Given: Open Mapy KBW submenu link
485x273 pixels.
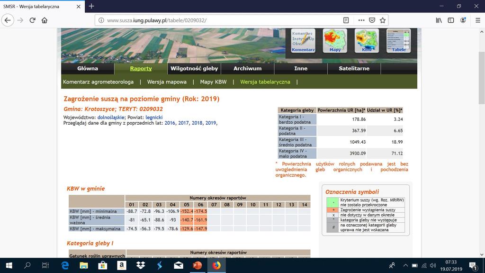Looking at the screenshot, I should [213, 82].
